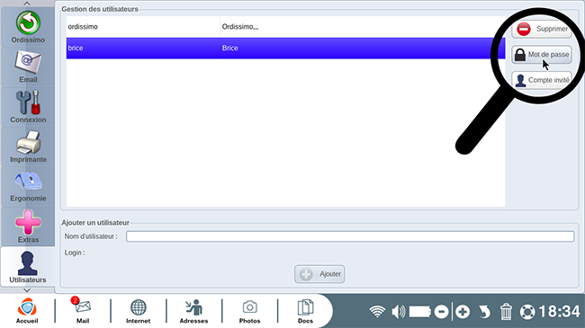Launch Internet from the bottom dock
585x328 pixels.
tap(138, 311)
